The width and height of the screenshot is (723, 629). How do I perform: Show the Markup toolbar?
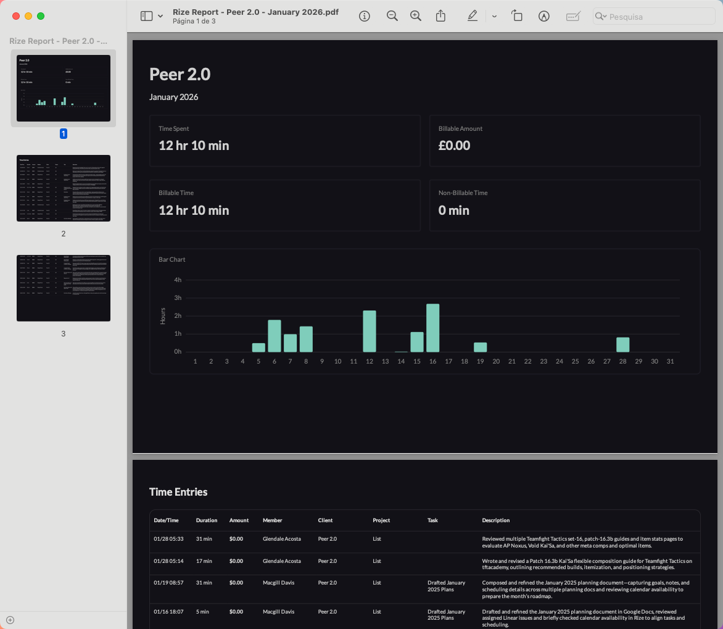click(x=544, y=16)
